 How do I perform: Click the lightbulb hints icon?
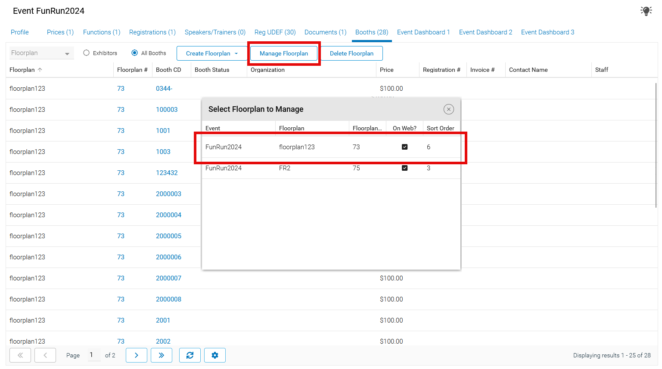pyautogui.click(x=646, y=11)
